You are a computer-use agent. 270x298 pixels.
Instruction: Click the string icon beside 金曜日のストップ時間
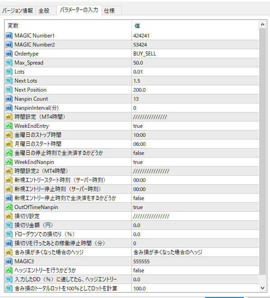9,135
